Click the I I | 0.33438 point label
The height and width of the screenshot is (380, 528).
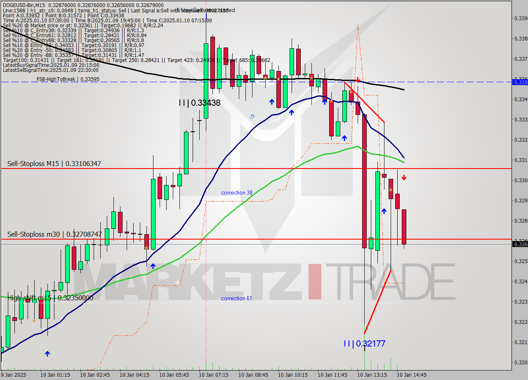coord(200,103)
